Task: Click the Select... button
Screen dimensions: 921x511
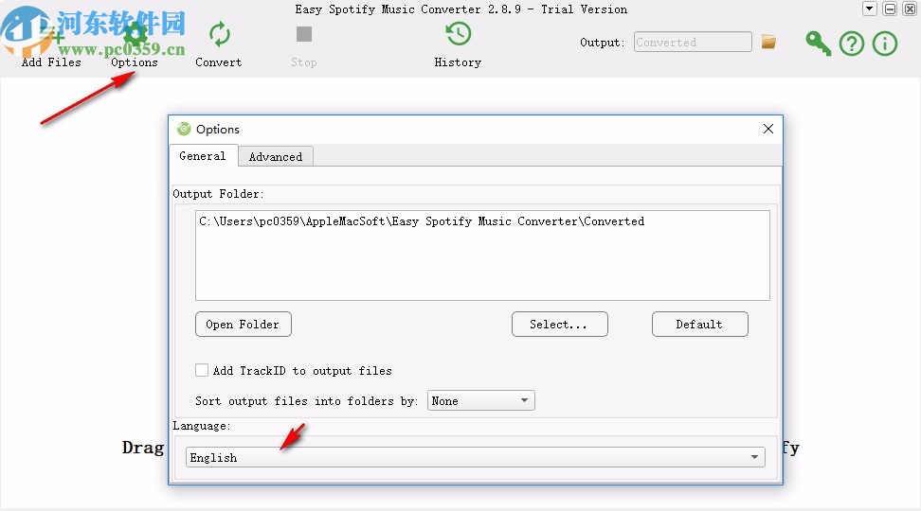Action: pyautogui.click(x=560, y=324)
